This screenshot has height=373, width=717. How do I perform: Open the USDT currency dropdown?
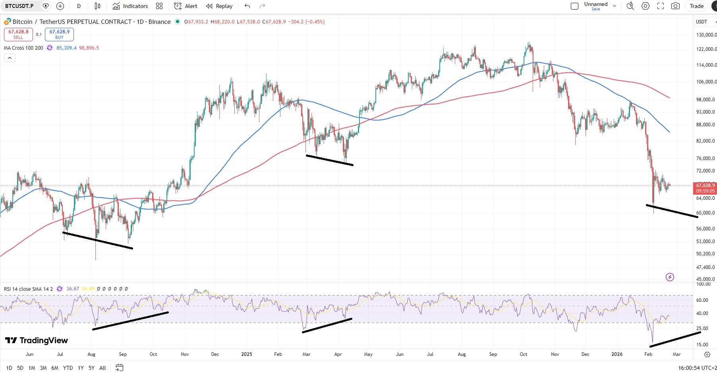click(705, 22)
